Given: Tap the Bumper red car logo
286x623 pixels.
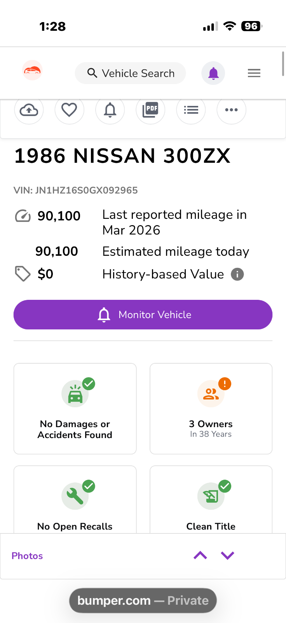Looking at the screenshot, I should point(32,70).
